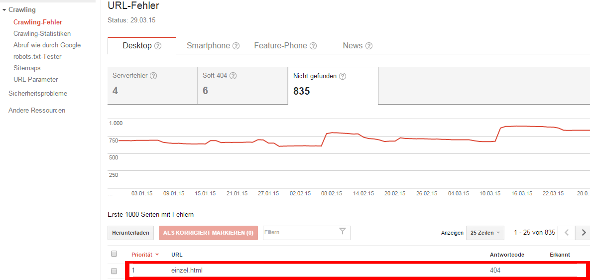Click the filter funnel icon
590x280 pixels.
click(342, 231)
